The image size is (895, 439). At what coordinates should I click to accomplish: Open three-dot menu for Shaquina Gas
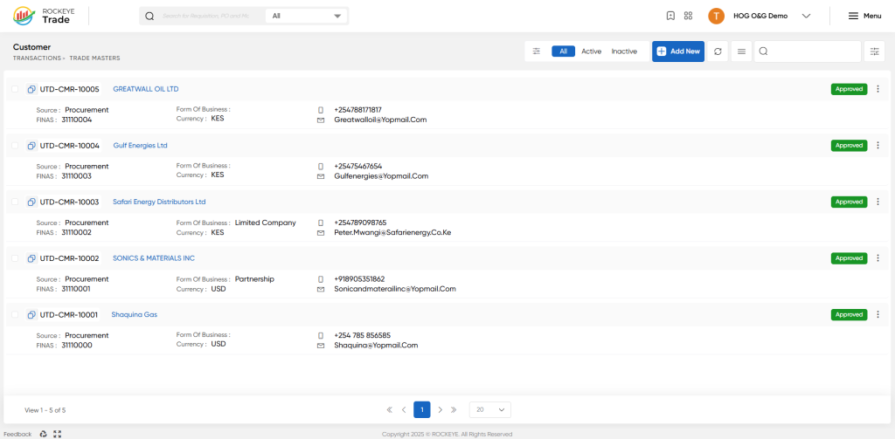[878, 315]
